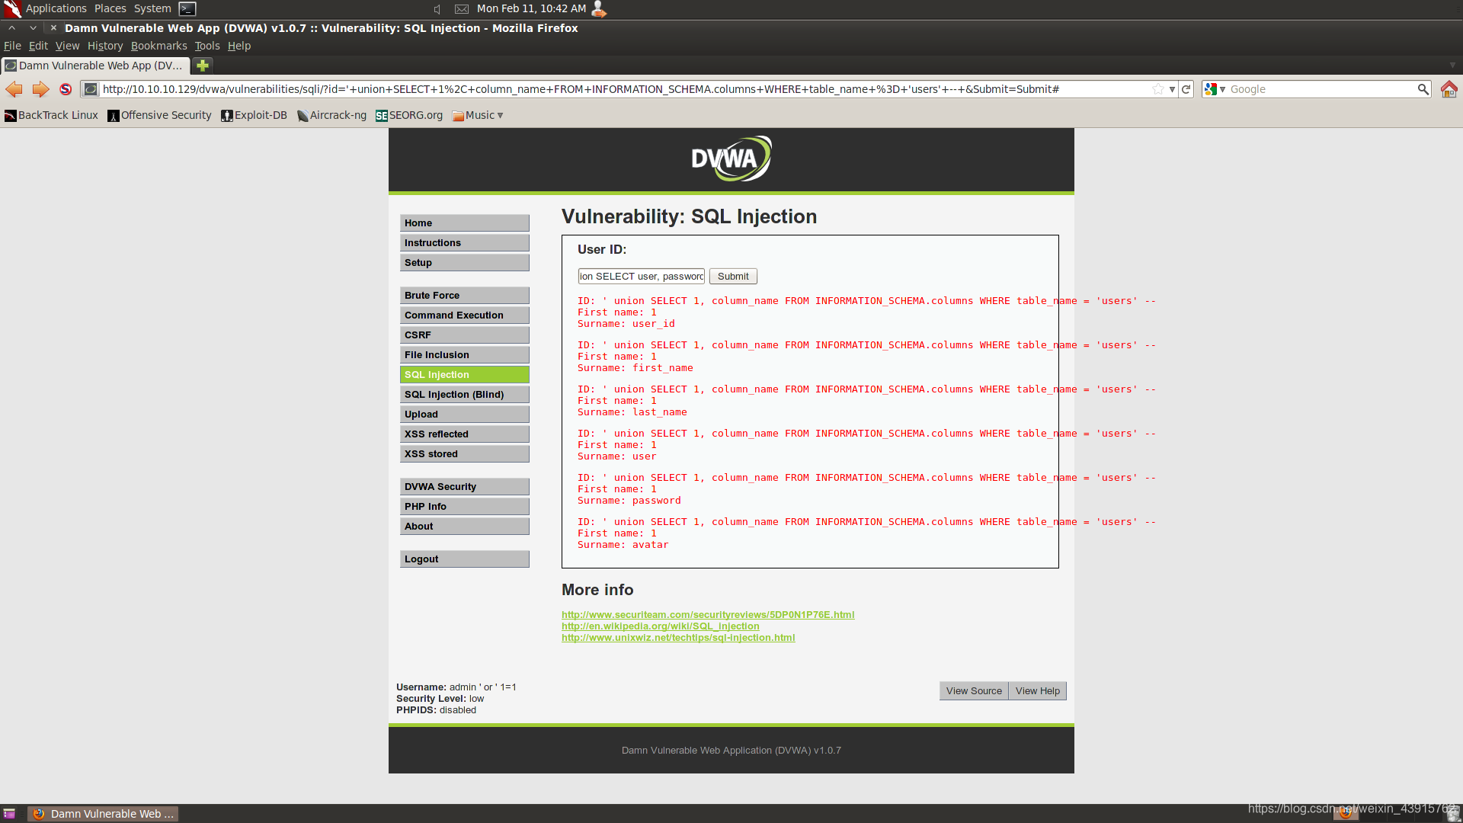
Task: Click the site identity icon in URL bar
Action: coord(91,89)
